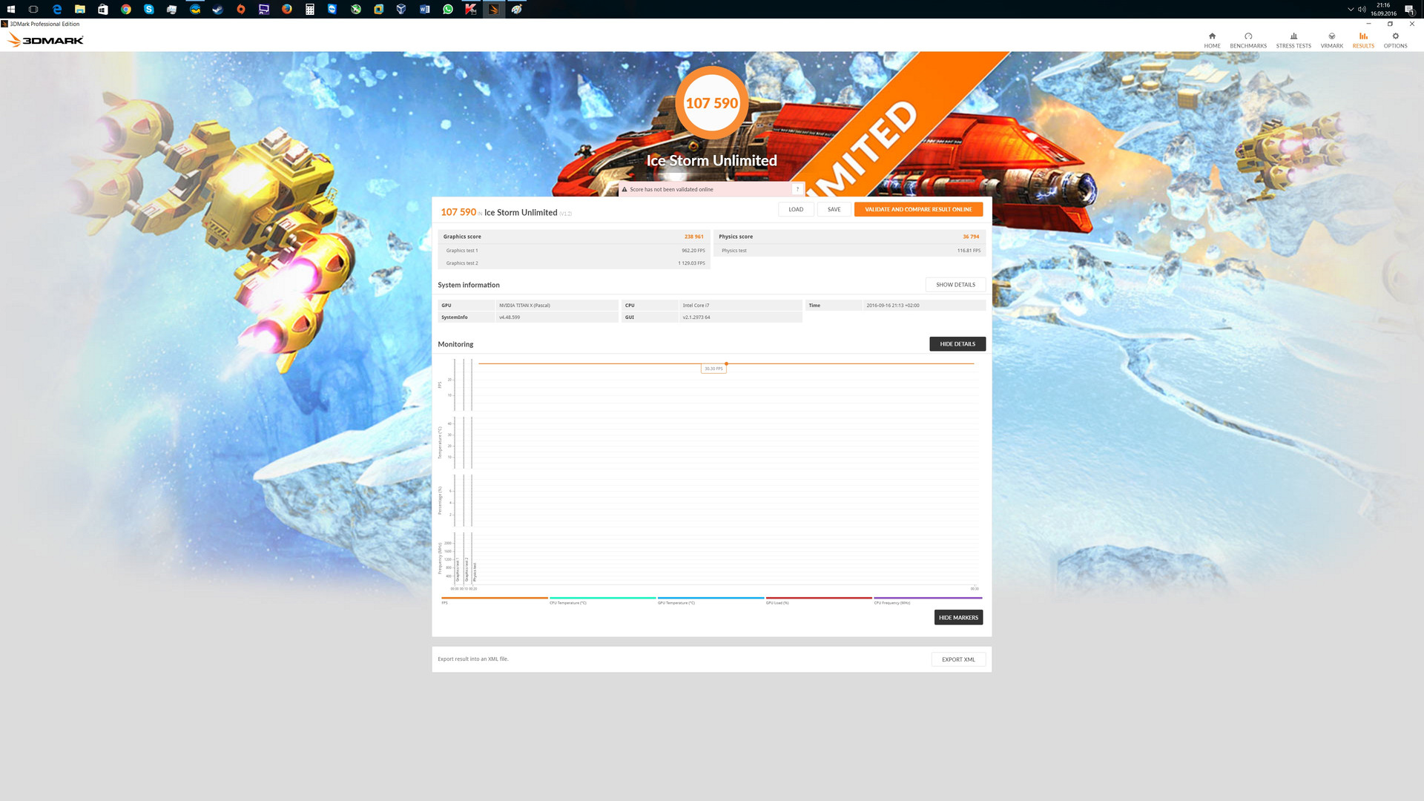1424x801 pixels.
Task: Open the Benchmarks gauge icon
Action: pos(1248,36)
